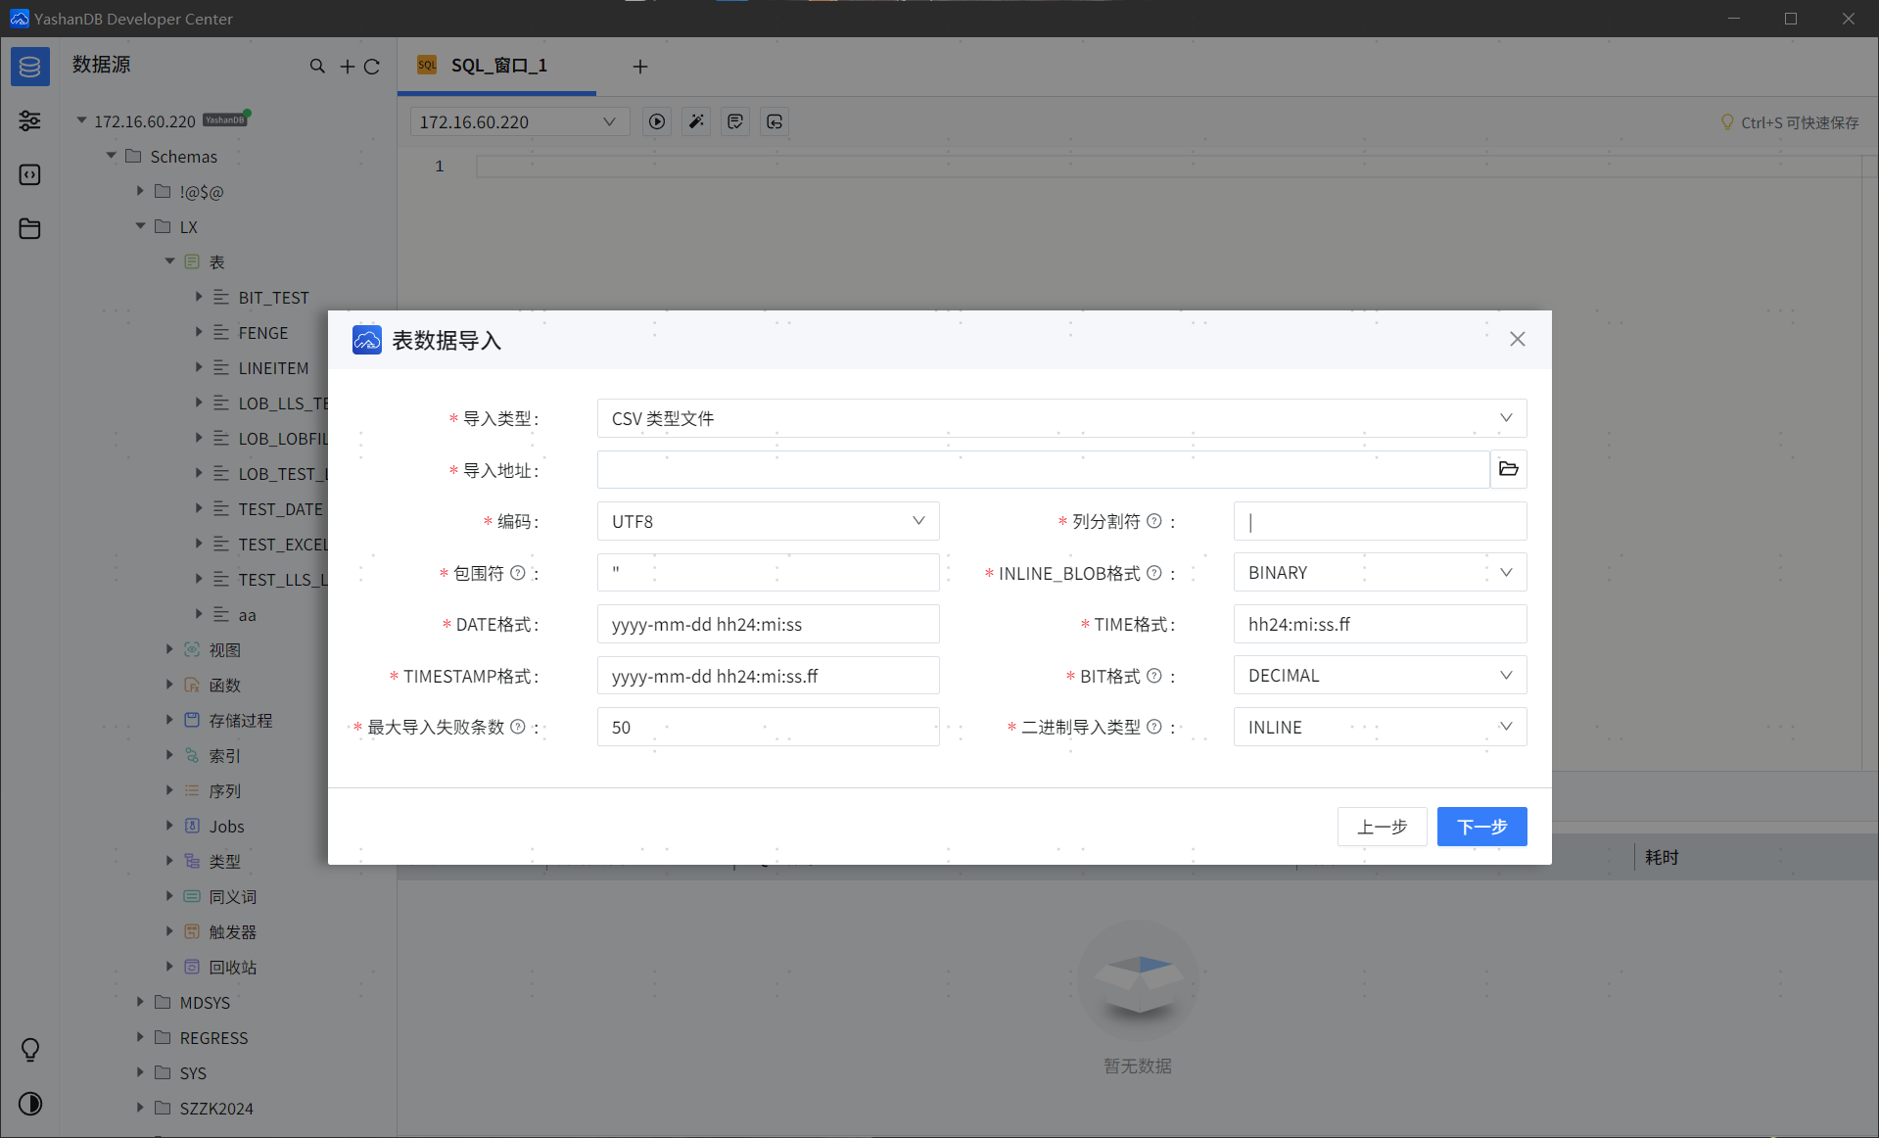Refresh the data source list
The image size is (1879, 1138).
click(x=372, y=67)
